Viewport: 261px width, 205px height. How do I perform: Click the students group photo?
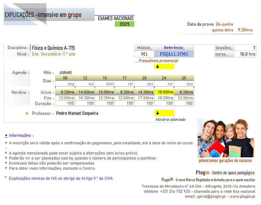[225, 138]
